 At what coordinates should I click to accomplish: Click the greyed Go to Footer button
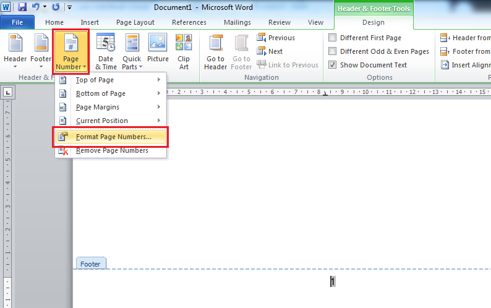tap(241, 52)
